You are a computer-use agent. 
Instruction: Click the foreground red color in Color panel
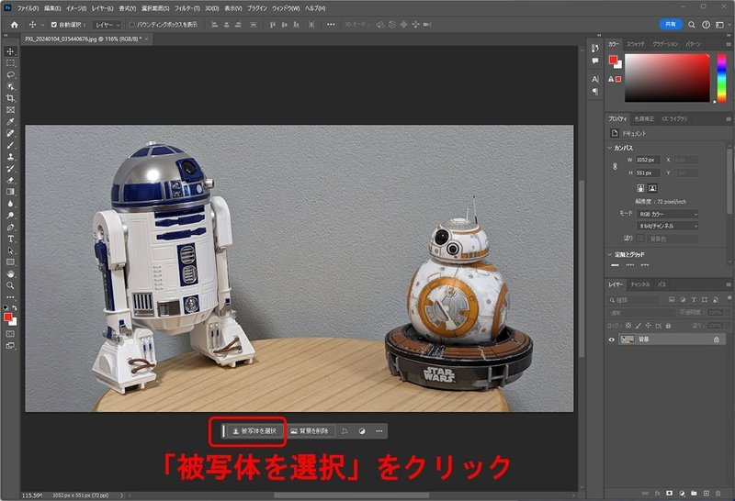click(x=613, y=60)
